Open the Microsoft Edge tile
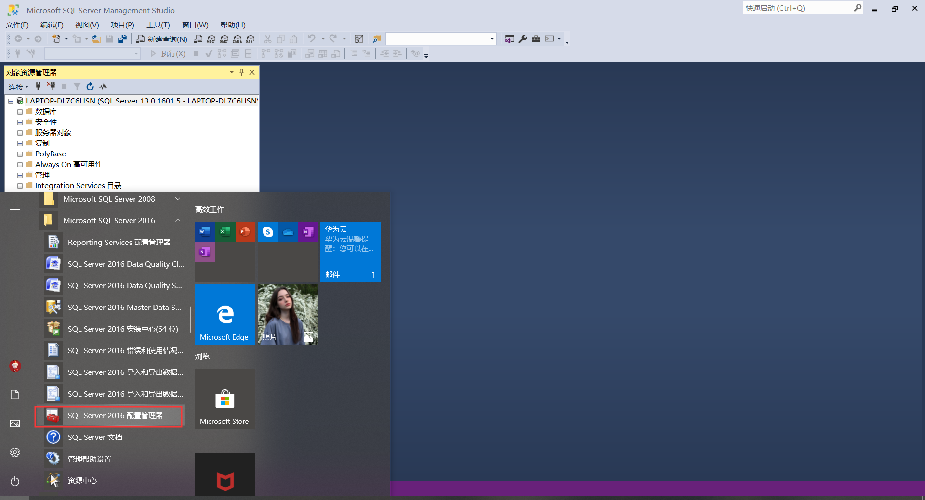Screen dimensions: 925x500 pyautogui.click(x=225, y=314)
